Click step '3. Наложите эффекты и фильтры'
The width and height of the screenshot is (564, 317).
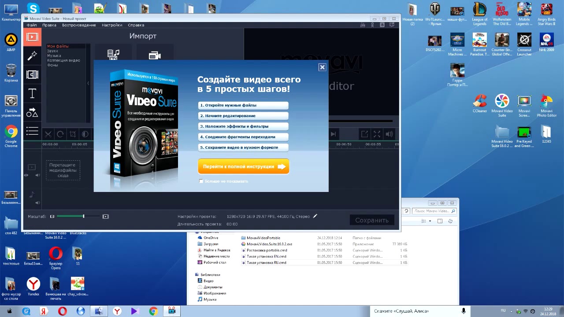click(243, 126)
